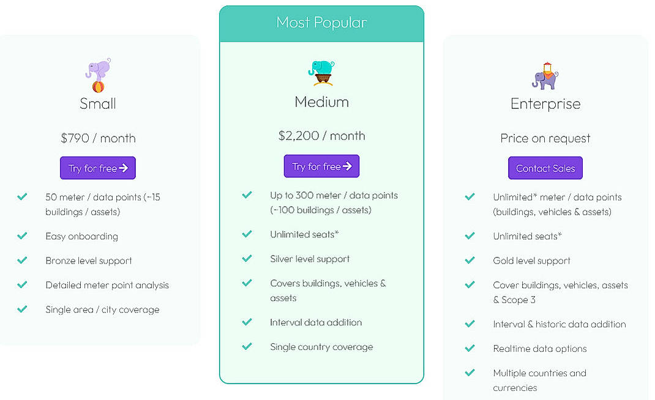Click the checkmark beside Realtime data options
Image resolution: width=655 pixels, height=400 pixels.
(x=470, y=348)
